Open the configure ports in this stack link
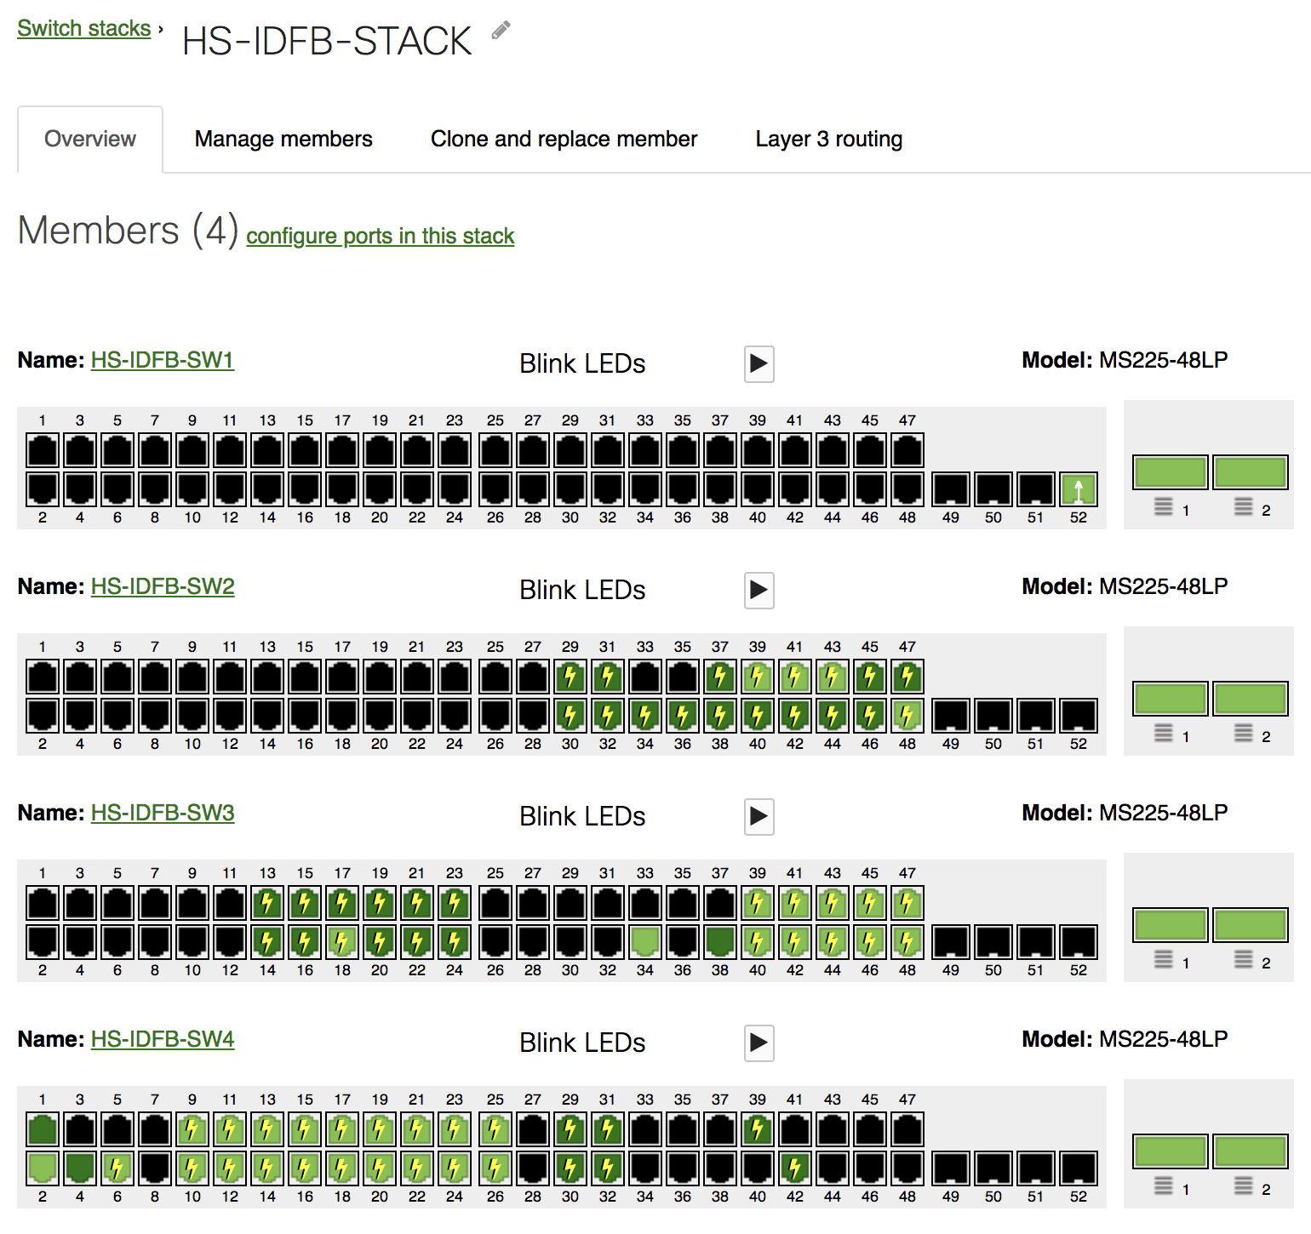Screen dimensions: 1311x1234 [x=380, y=236]
